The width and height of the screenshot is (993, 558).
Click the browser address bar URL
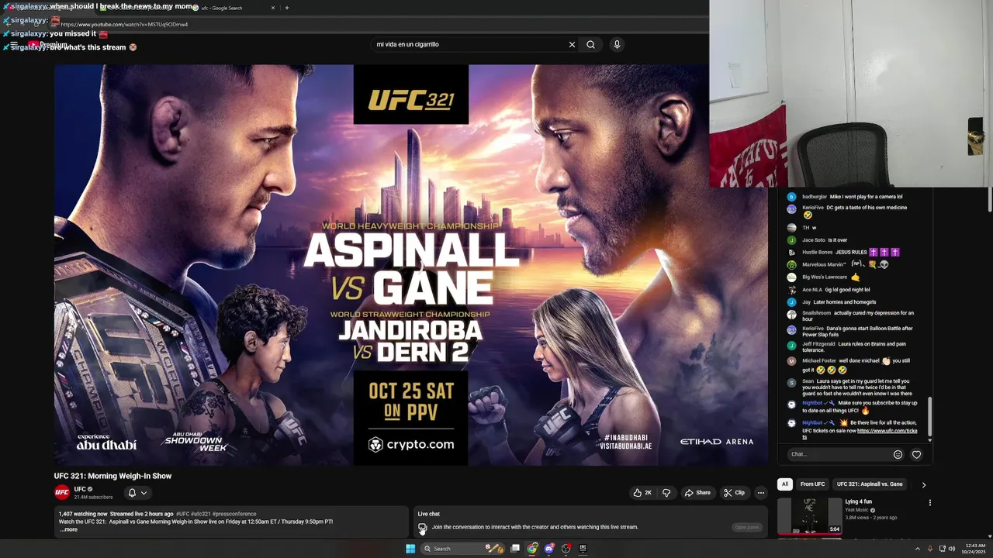124,24
